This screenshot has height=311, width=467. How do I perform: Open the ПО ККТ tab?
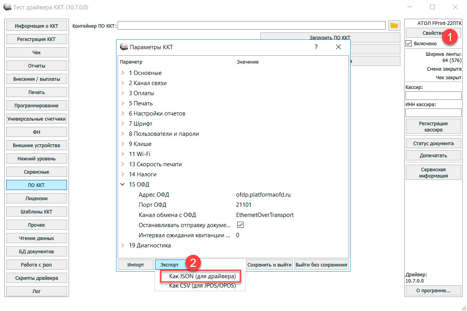(37, 185)
